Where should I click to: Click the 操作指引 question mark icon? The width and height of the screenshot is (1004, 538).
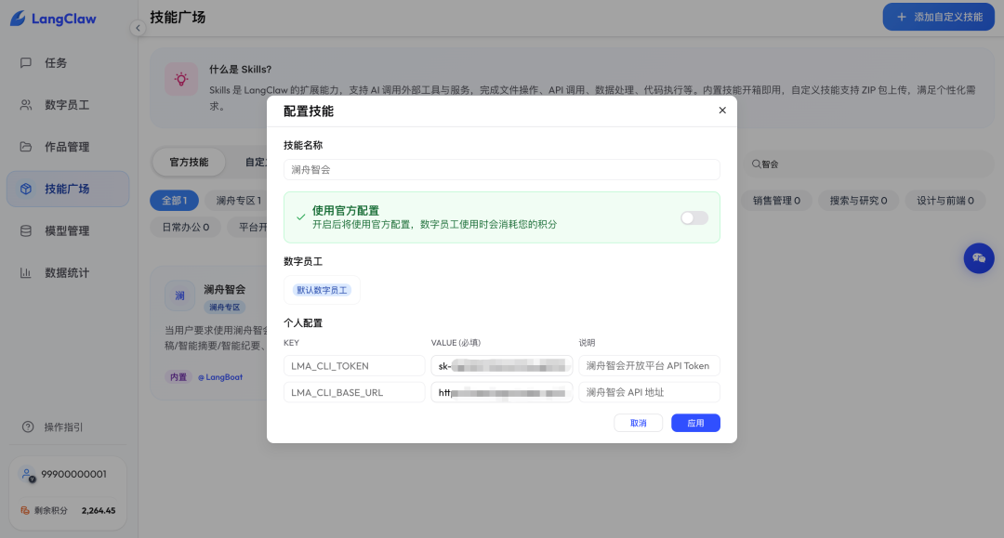(x=28, y=426)
